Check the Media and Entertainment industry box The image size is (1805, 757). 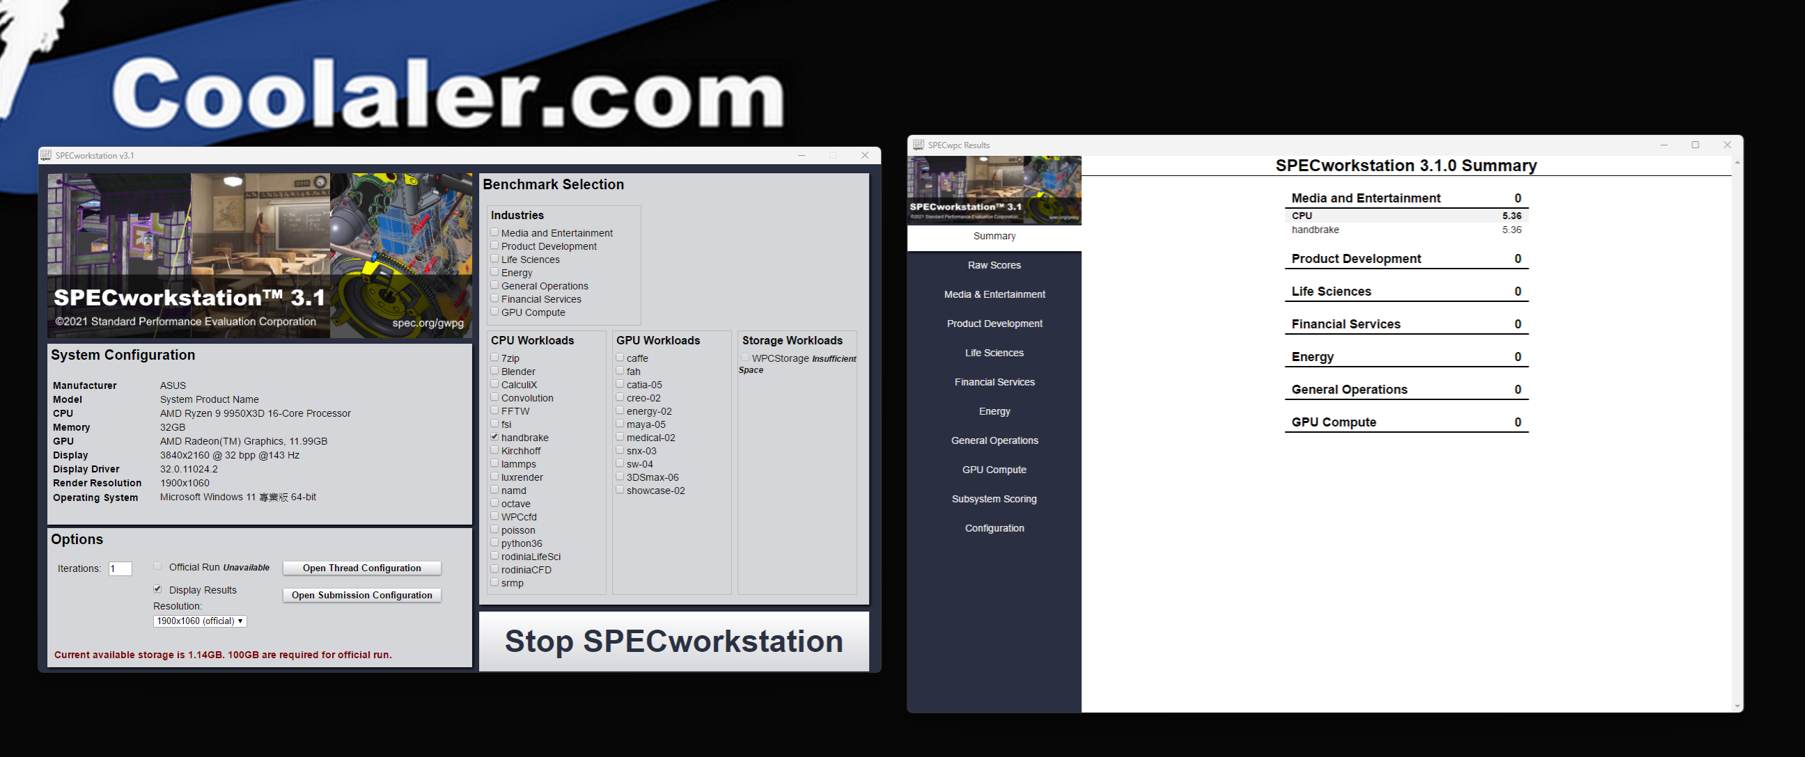pos(494,232)
